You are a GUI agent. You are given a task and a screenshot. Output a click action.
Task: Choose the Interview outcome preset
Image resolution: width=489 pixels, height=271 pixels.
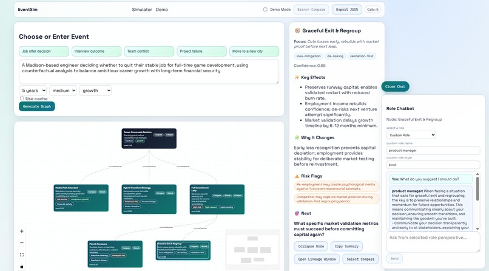[x=96, y=51]
